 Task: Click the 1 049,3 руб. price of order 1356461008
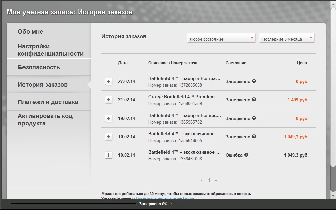(x=296, y=155)
